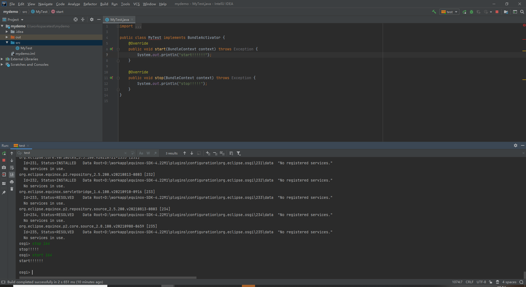Click MyTest breadcrumb in navigation bar

tap(39, 12)
